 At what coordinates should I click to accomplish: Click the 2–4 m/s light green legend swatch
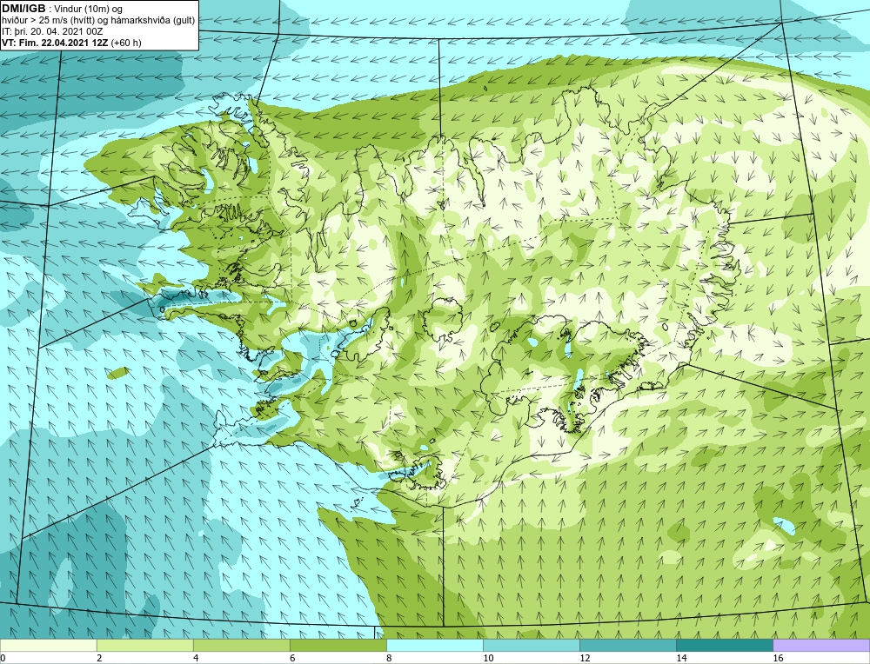(144, 645)
